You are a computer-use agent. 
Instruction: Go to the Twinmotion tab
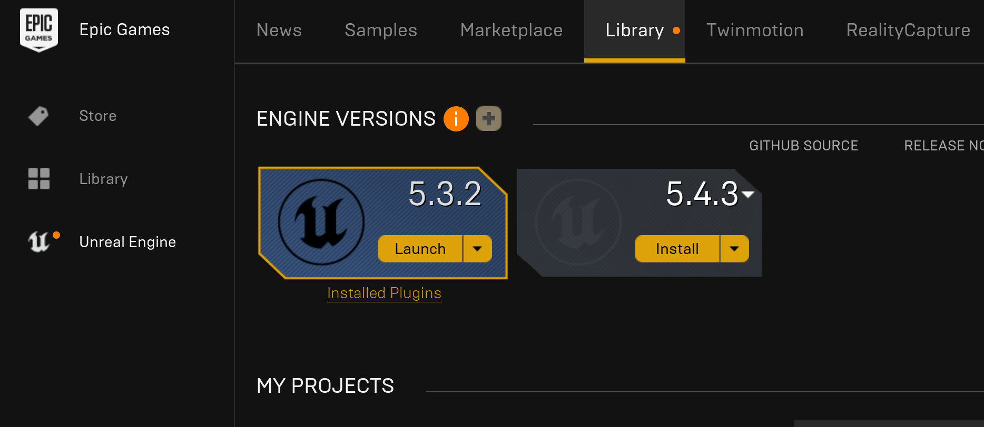[x=755, y=30]
